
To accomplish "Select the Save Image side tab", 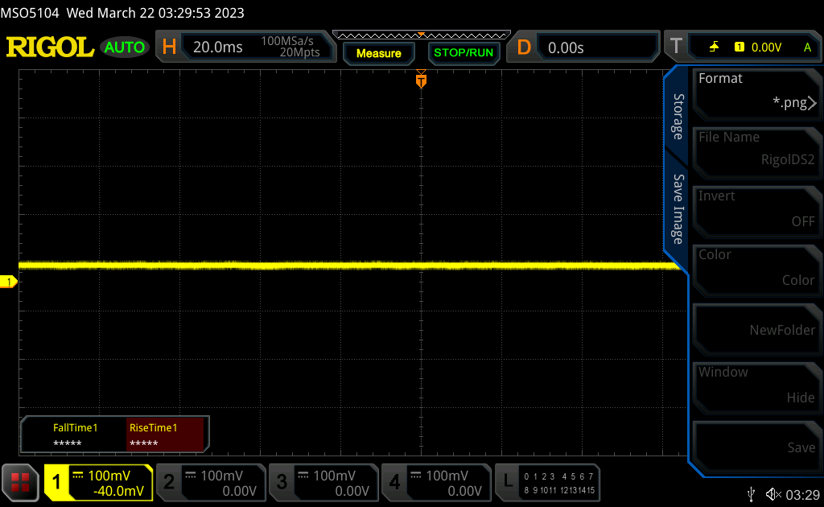I will click(678, 209).
